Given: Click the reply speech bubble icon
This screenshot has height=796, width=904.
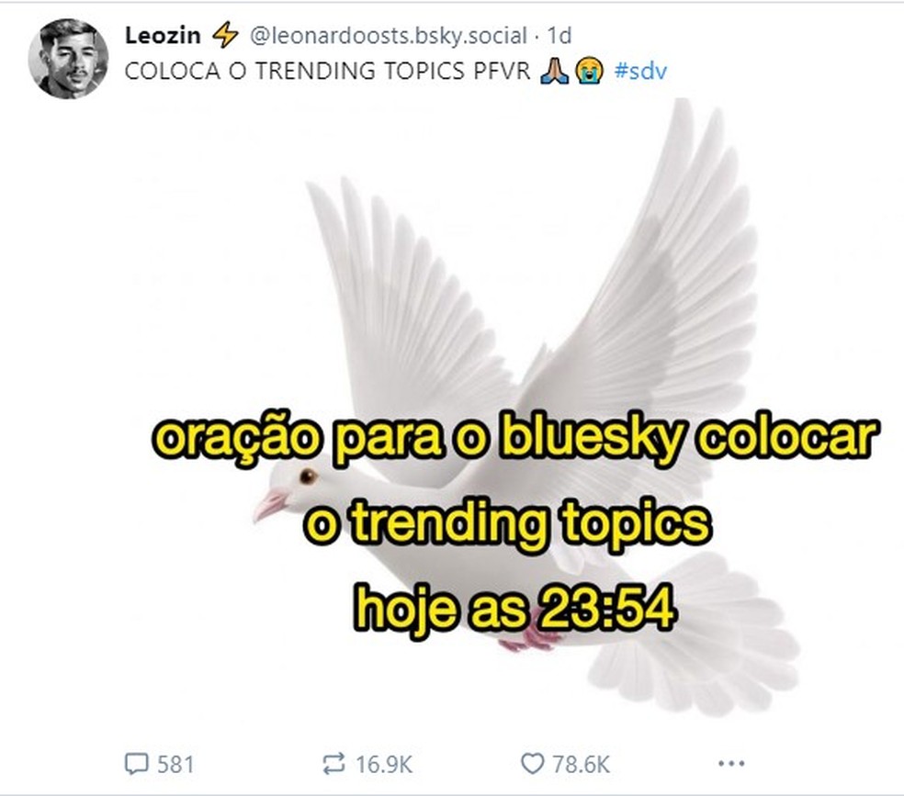Looking at the screenshot, I should (137, 764).
